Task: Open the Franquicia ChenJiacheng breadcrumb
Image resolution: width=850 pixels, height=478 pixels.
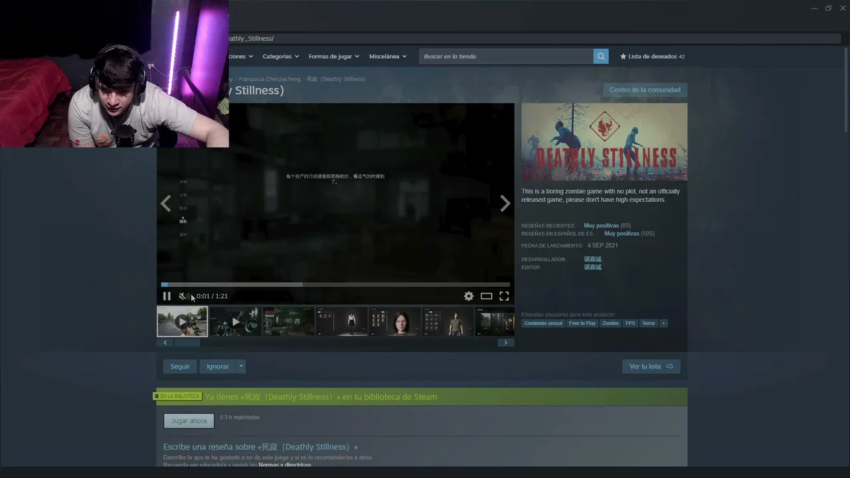Action: (270, 79)
